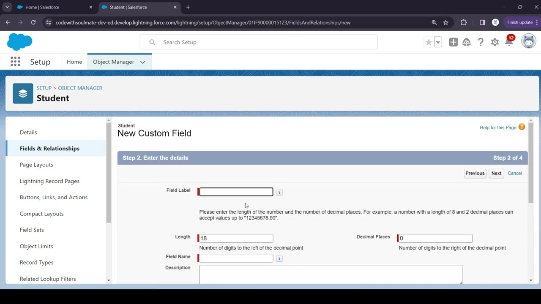The image size is (541, 304).
Task: Click the OBJECT MANAGER breadcrumb link
Action: tap(80, 88)
